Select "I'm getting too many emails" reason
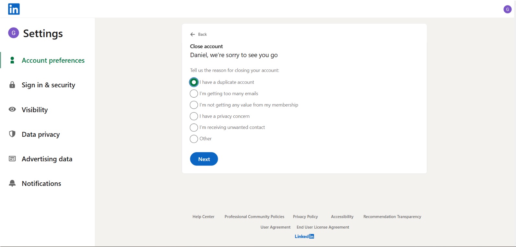Screen dimensions: 516x247 (x=194, y=94)
